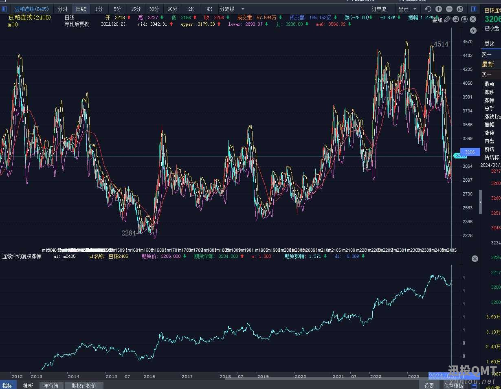Click the round arrow icon below toolbar
Screen dimensions: 501x389
click(473, 31)
